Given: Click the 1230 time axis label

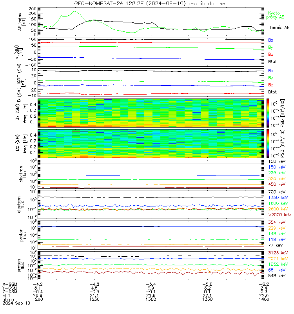Looking at the screenshot, I should click(x=94, y=299).
